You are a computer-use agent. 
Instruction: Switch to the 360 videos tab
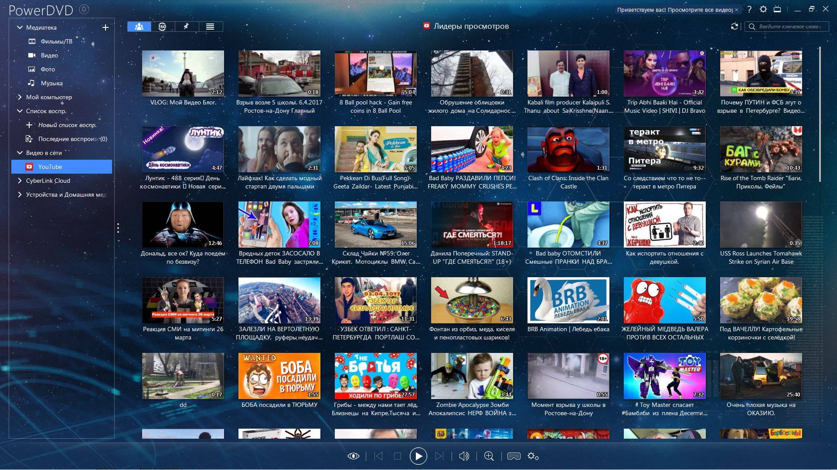tap(162, 27)
